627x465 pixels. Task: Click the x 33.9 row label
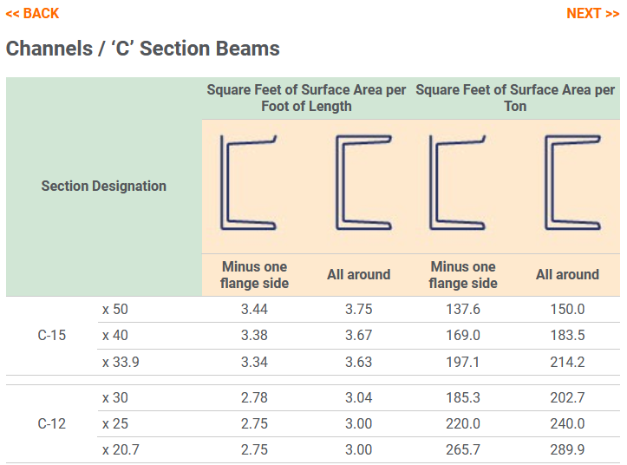[121, 362]
